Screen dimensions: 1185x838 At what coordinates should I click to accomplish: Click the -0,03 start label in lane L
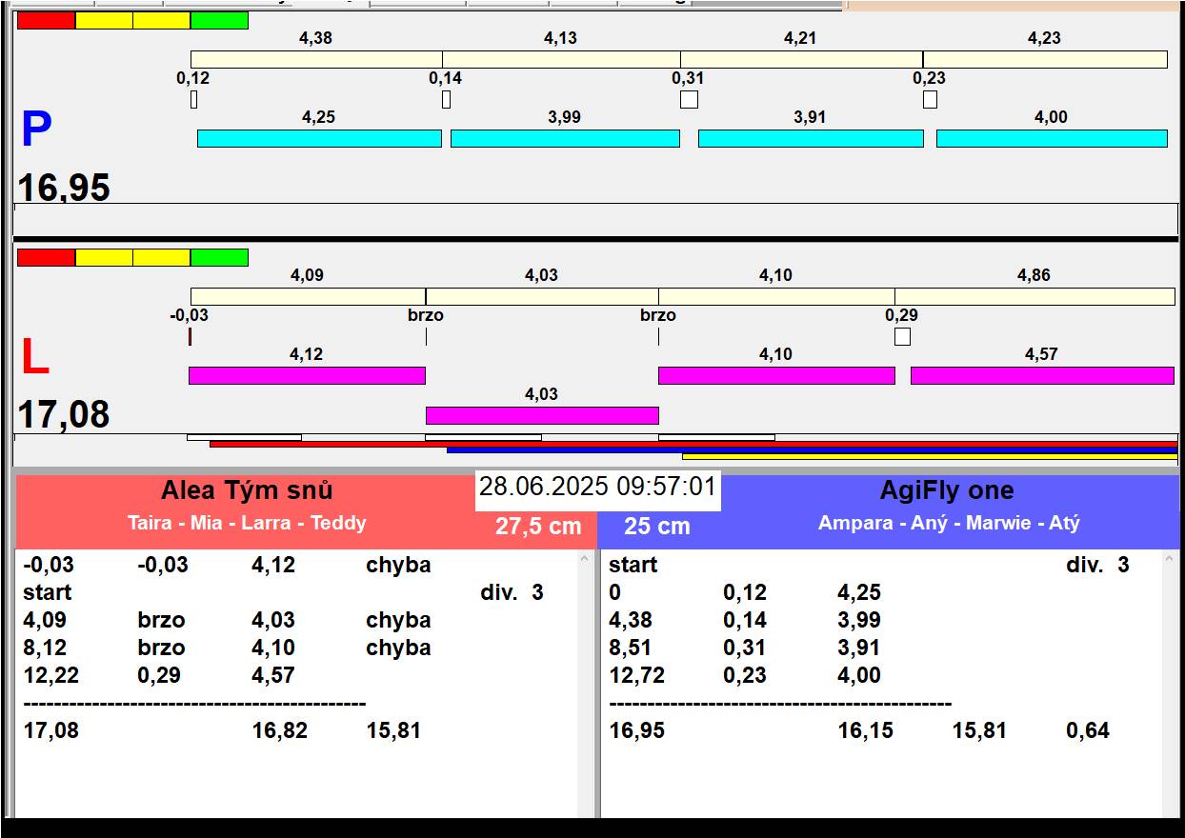[x=189, y=315]
